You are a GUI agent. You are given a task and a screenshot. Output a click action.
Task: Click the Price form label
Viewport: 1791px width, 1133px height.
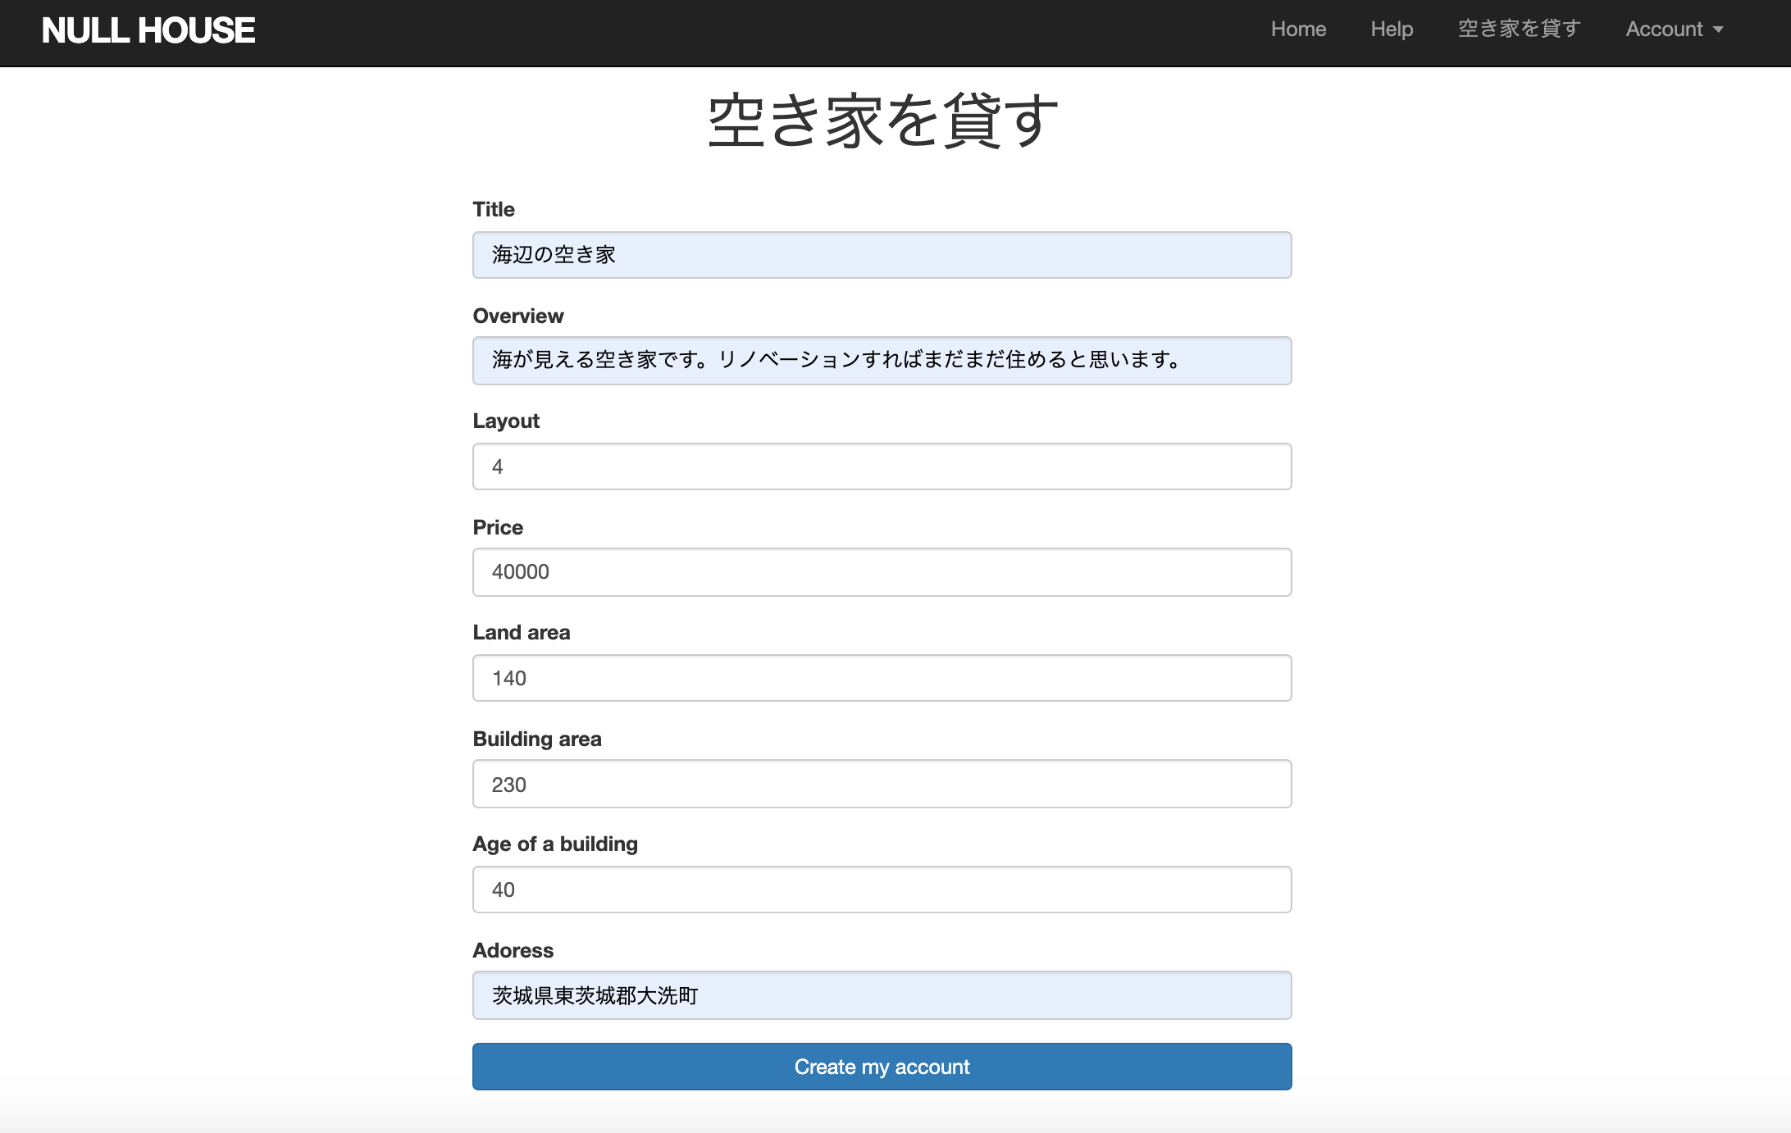click(x=497, y=527)
